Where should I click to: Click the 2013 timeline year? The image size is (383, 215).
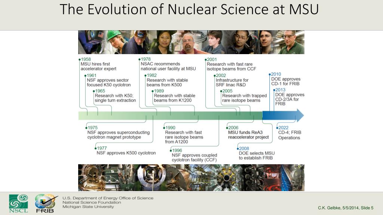(281, 90)
